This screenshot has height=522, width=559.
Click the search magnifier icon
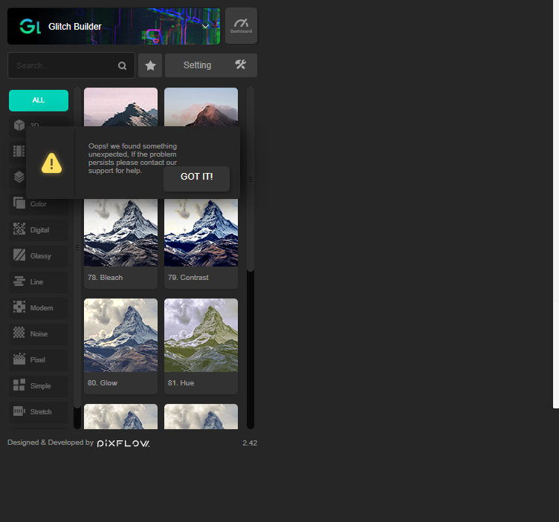click(x=122, y=66)
